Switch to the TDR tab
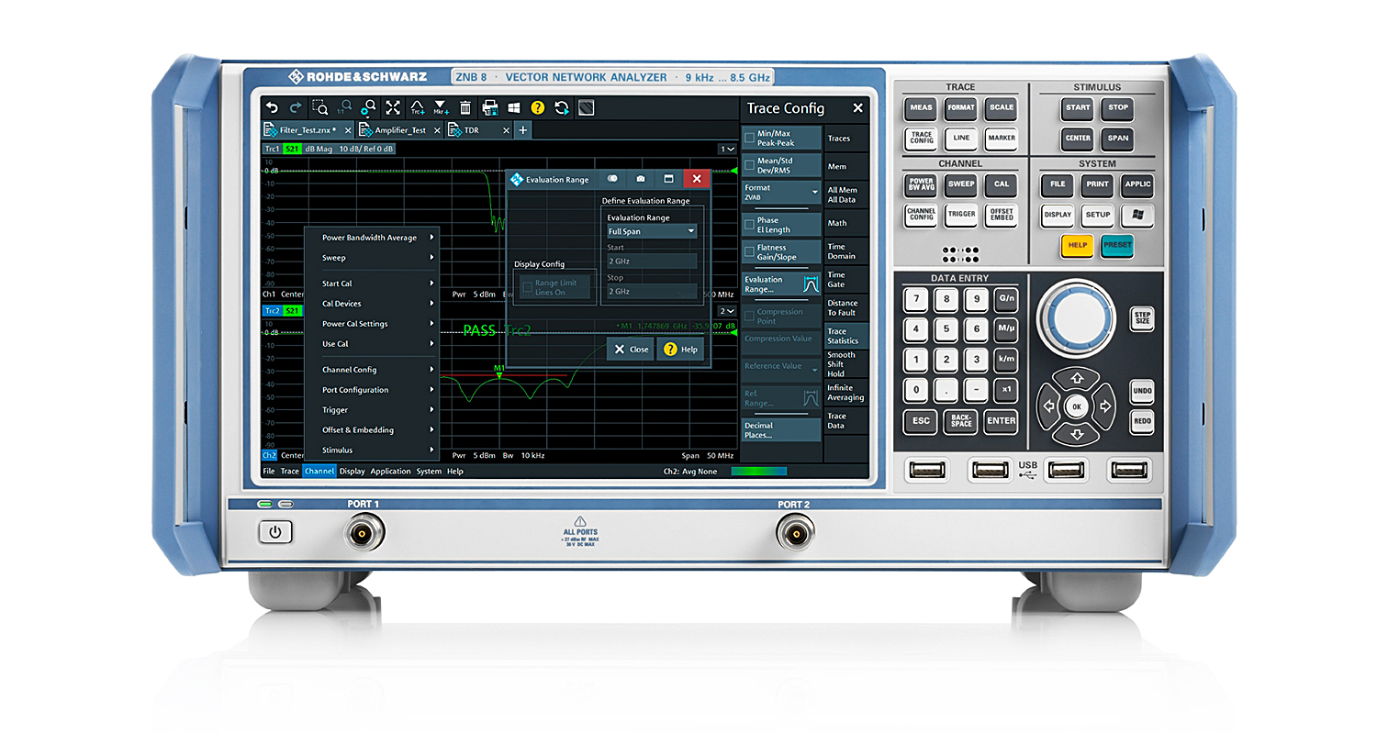The width and height of the screenshot is (1377, 734). (479, 130)
